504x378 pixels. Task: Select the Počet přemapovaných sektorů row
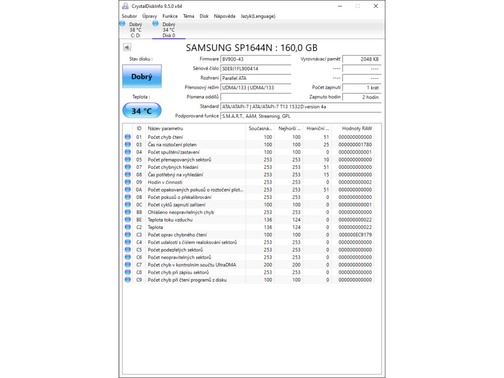click(x=196, y=159)
